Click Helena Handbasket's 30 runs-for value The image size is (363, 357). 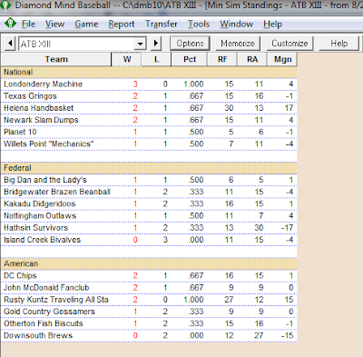point(229,108)
